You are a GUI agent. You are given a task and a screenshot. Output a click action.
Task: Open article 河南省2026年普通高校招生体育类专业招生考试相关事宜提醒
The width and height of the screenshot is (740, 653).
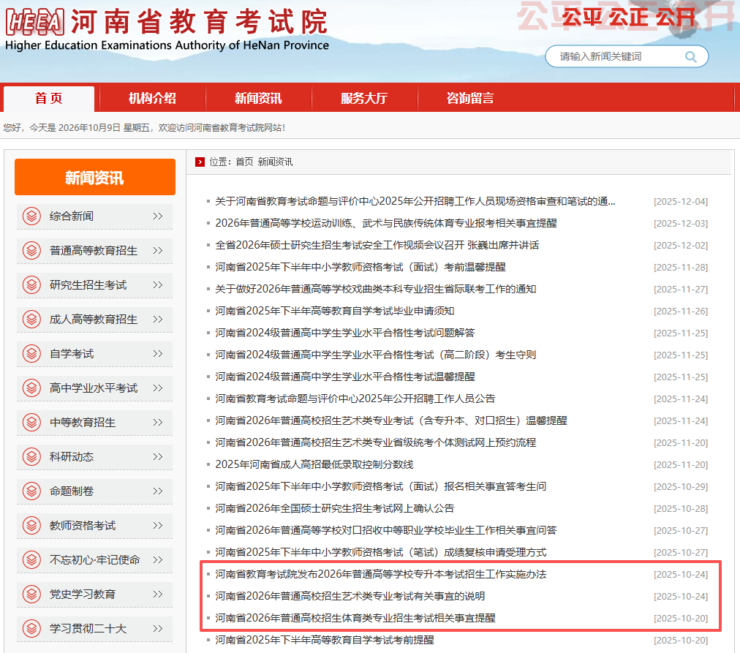(355, 618)
